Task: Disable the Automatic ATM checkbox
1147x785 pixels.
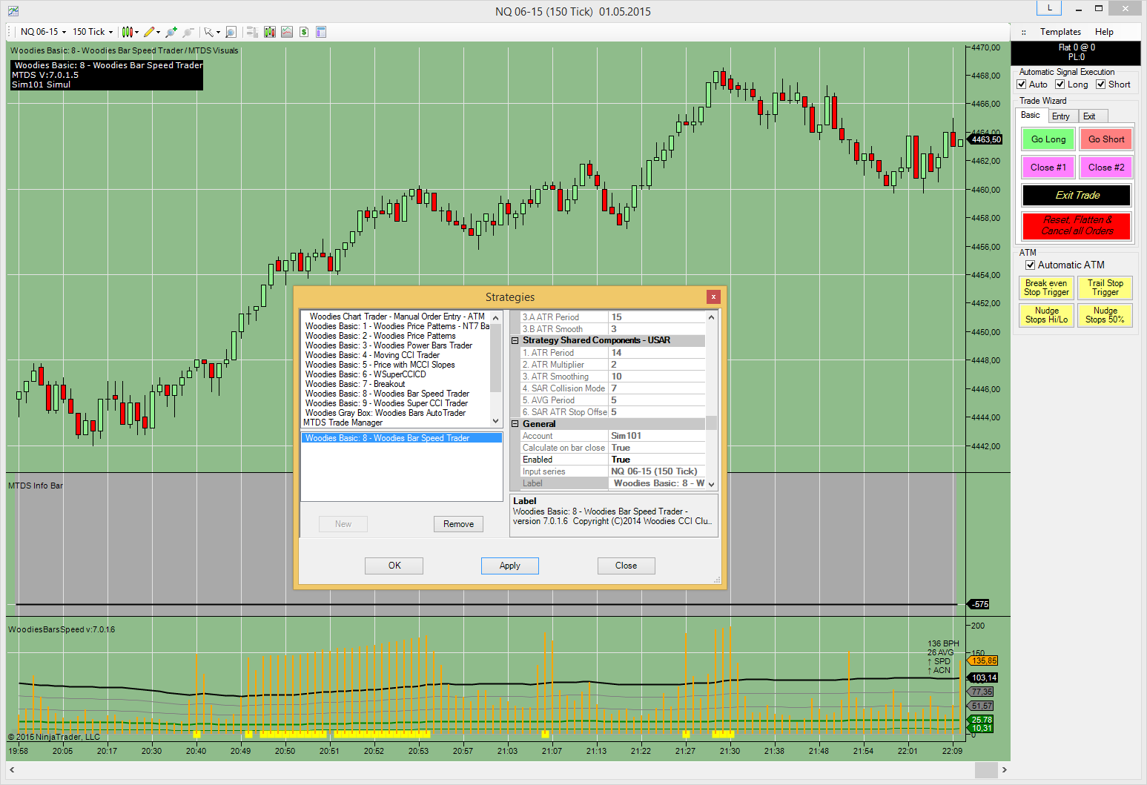Action: [1030, 265]
